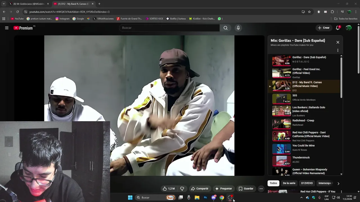Open the Google bookmark
The width and height of the screenshot is (360, 202).
(x=78, y=19)
